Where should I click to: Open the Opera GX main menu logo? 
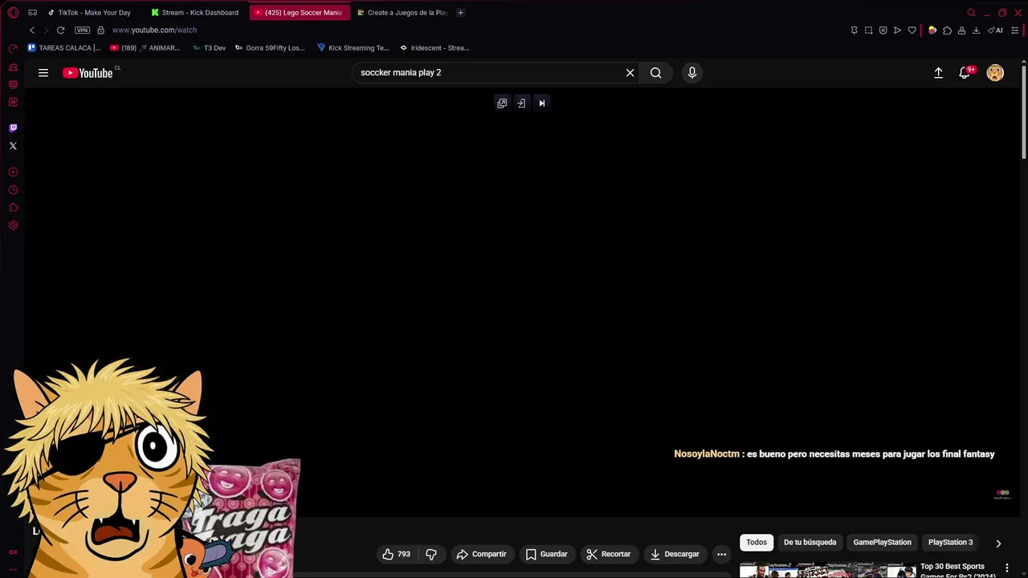pyautogui.click(x=13, y=13)
